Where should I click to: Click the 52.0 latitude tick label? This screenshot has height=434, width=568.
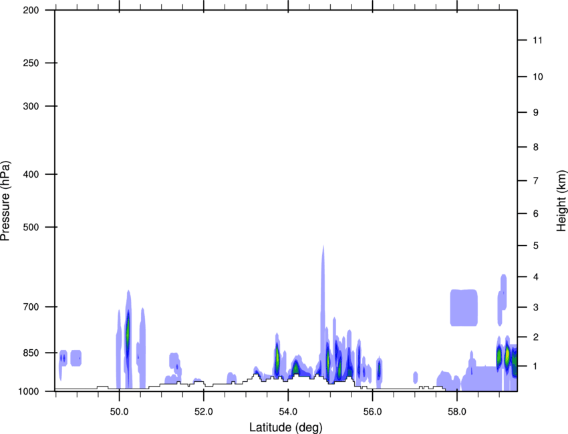tap(204, 412)
